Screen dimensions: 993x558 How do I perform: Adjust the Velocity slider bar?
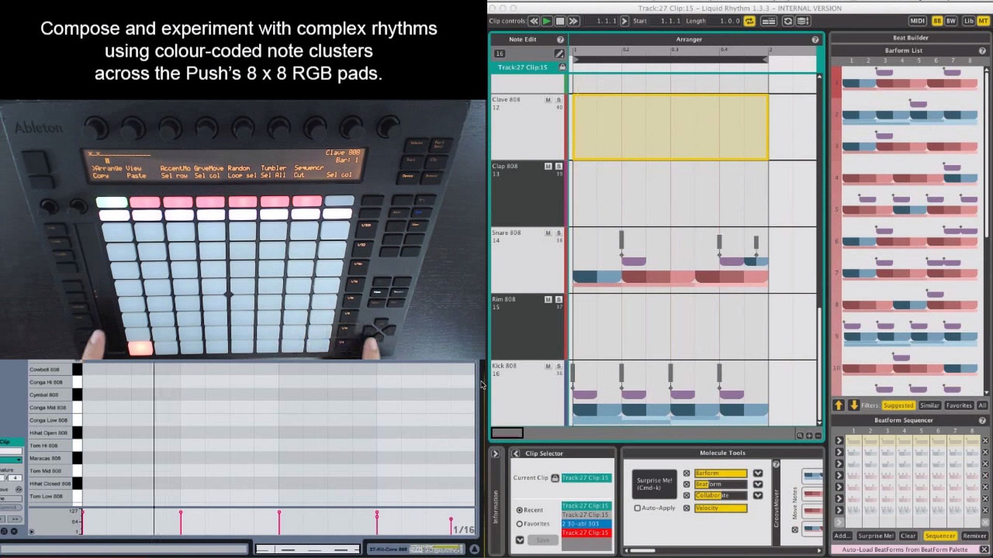(720, 508)
